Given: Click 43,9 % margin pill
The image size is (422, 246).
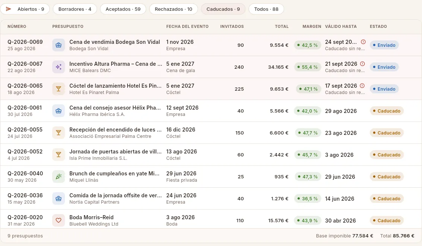Looking at the screenshot, I should (x=307, y=220).
